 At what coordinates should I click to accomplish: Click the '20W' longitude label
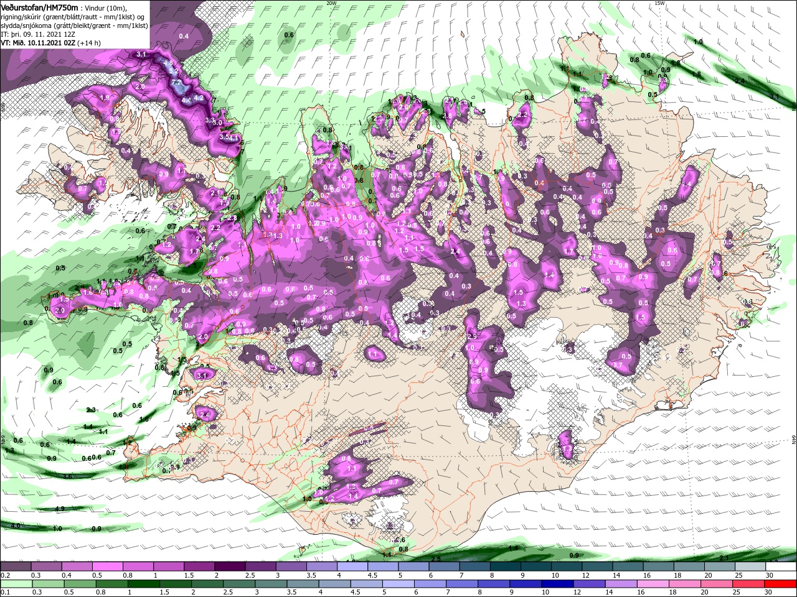point(332,3)
